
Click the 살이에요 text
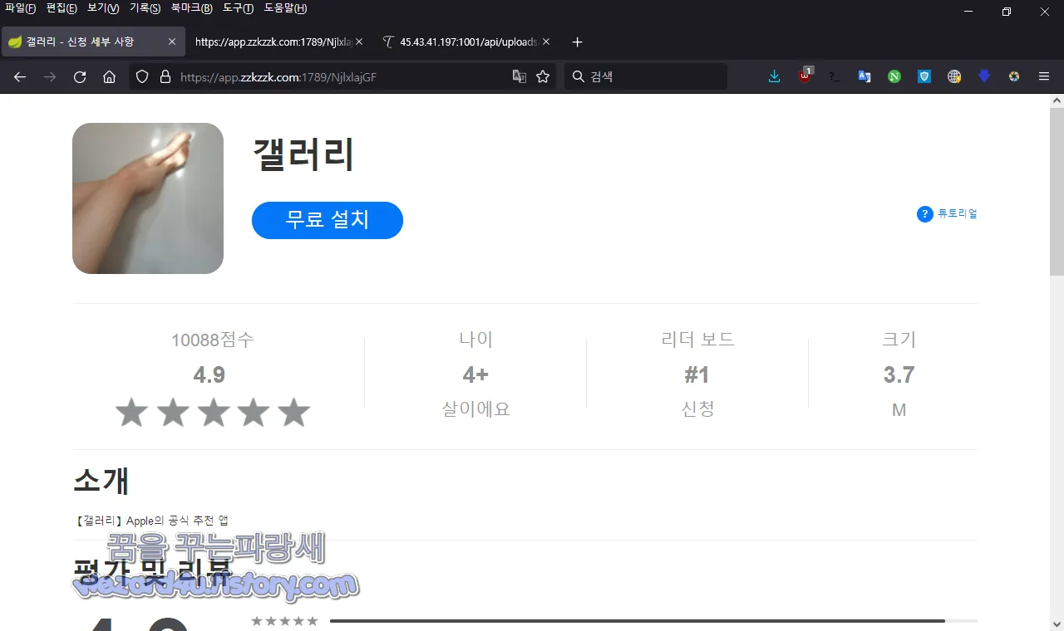coord(475,409)
